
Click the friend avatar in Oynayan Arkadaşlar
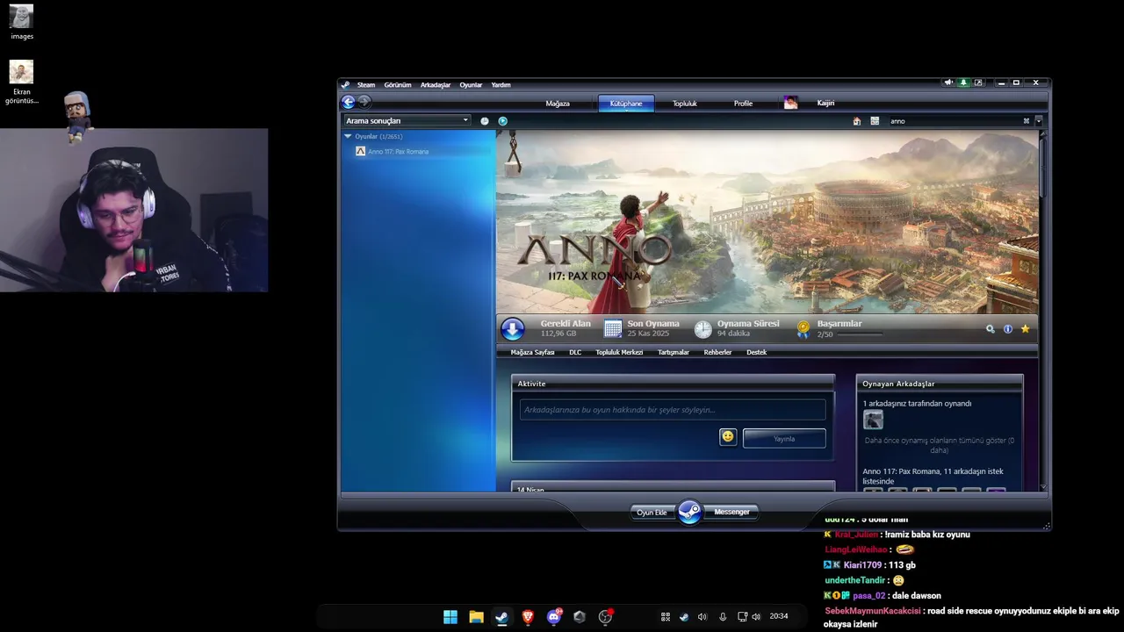873,420
